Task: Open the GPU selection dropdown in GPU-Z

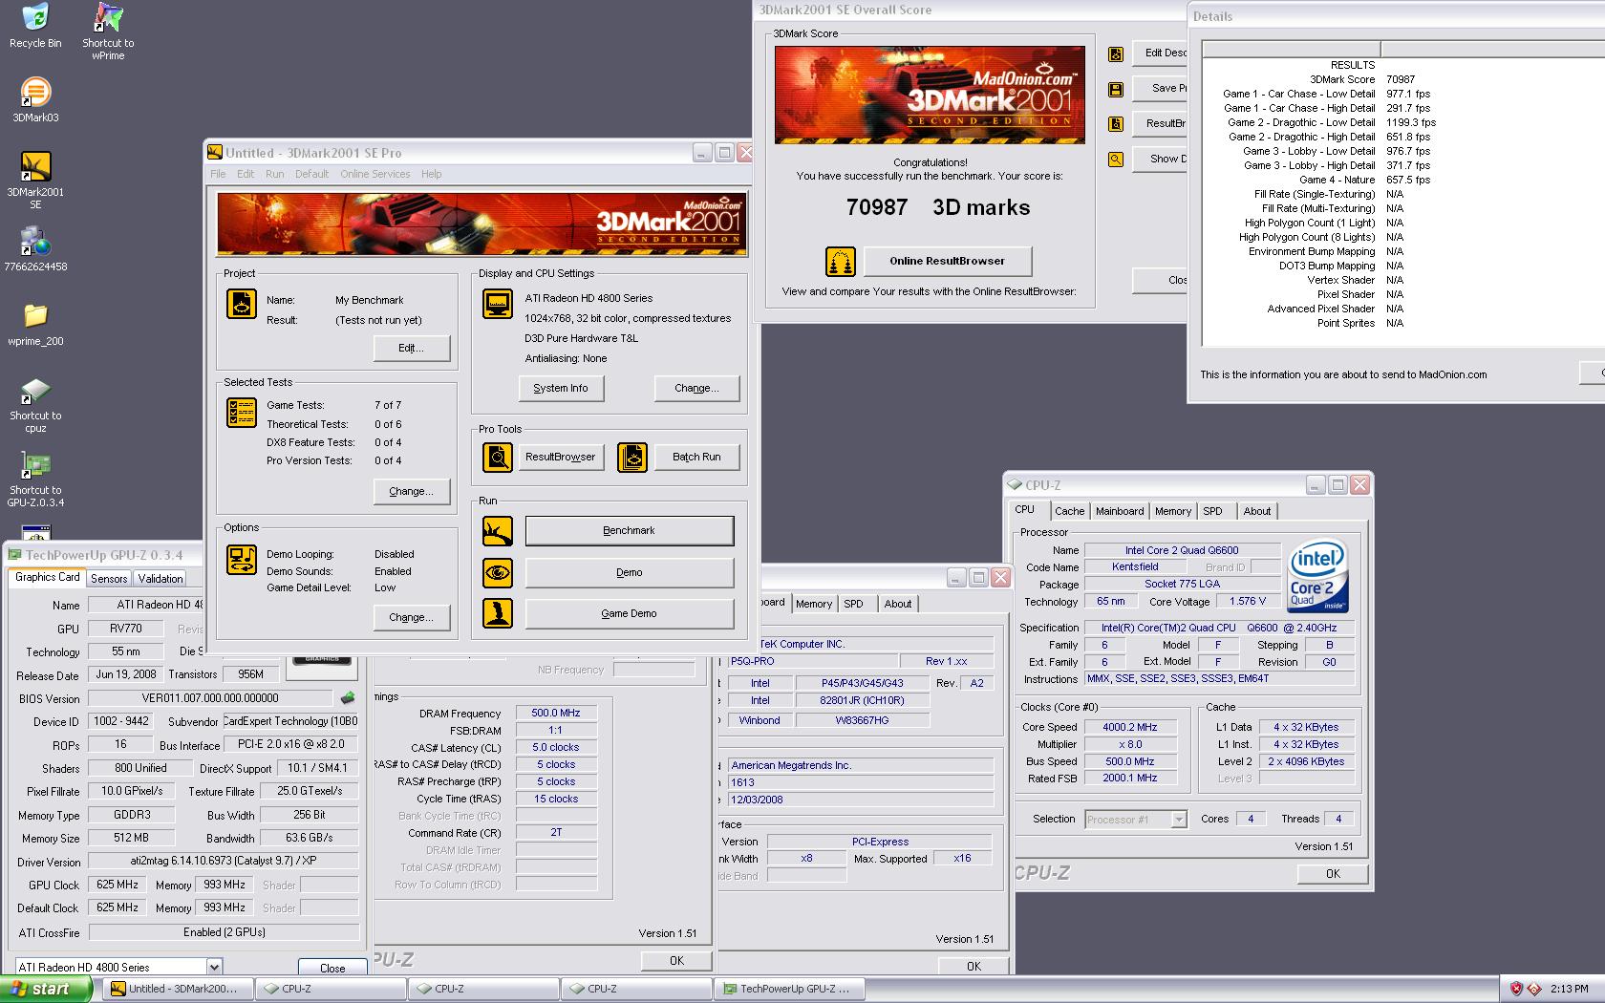Action: pos(214,967)
